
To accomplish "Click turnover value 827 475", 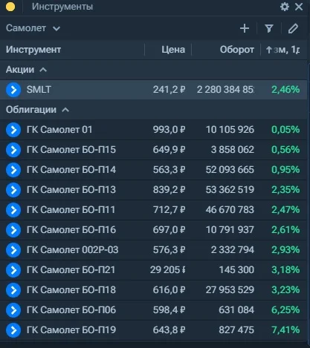I will [x=236, y=330].
